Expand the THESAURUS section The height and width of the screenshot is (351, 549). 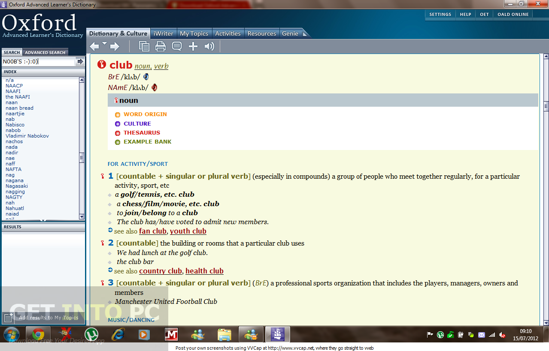coord(142,132)
